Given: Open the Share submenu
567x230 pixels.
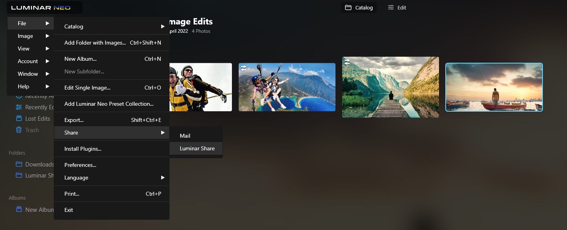Looking at the screenshot, I should pyautogui.click(x=111, y=133).
